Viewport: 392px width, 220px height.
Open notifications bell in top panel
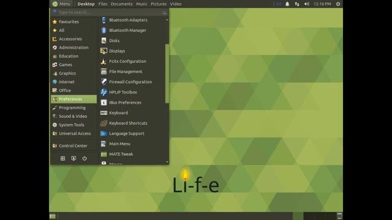[x=287, y=4]
